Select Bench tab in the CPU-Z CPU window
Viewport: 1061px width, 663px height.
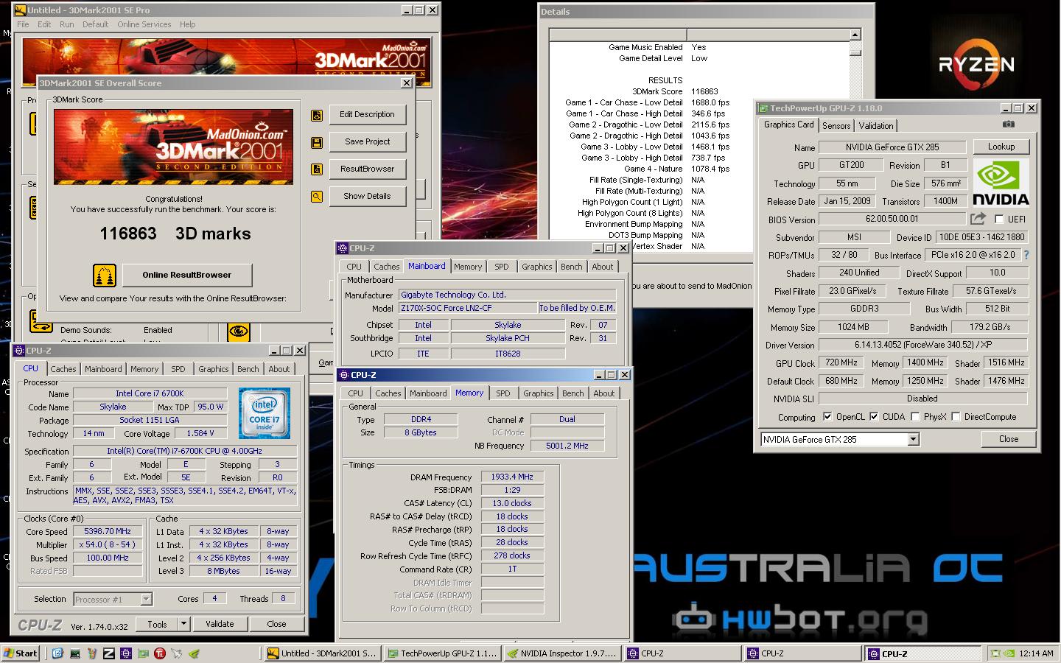(x=248, y=369)
